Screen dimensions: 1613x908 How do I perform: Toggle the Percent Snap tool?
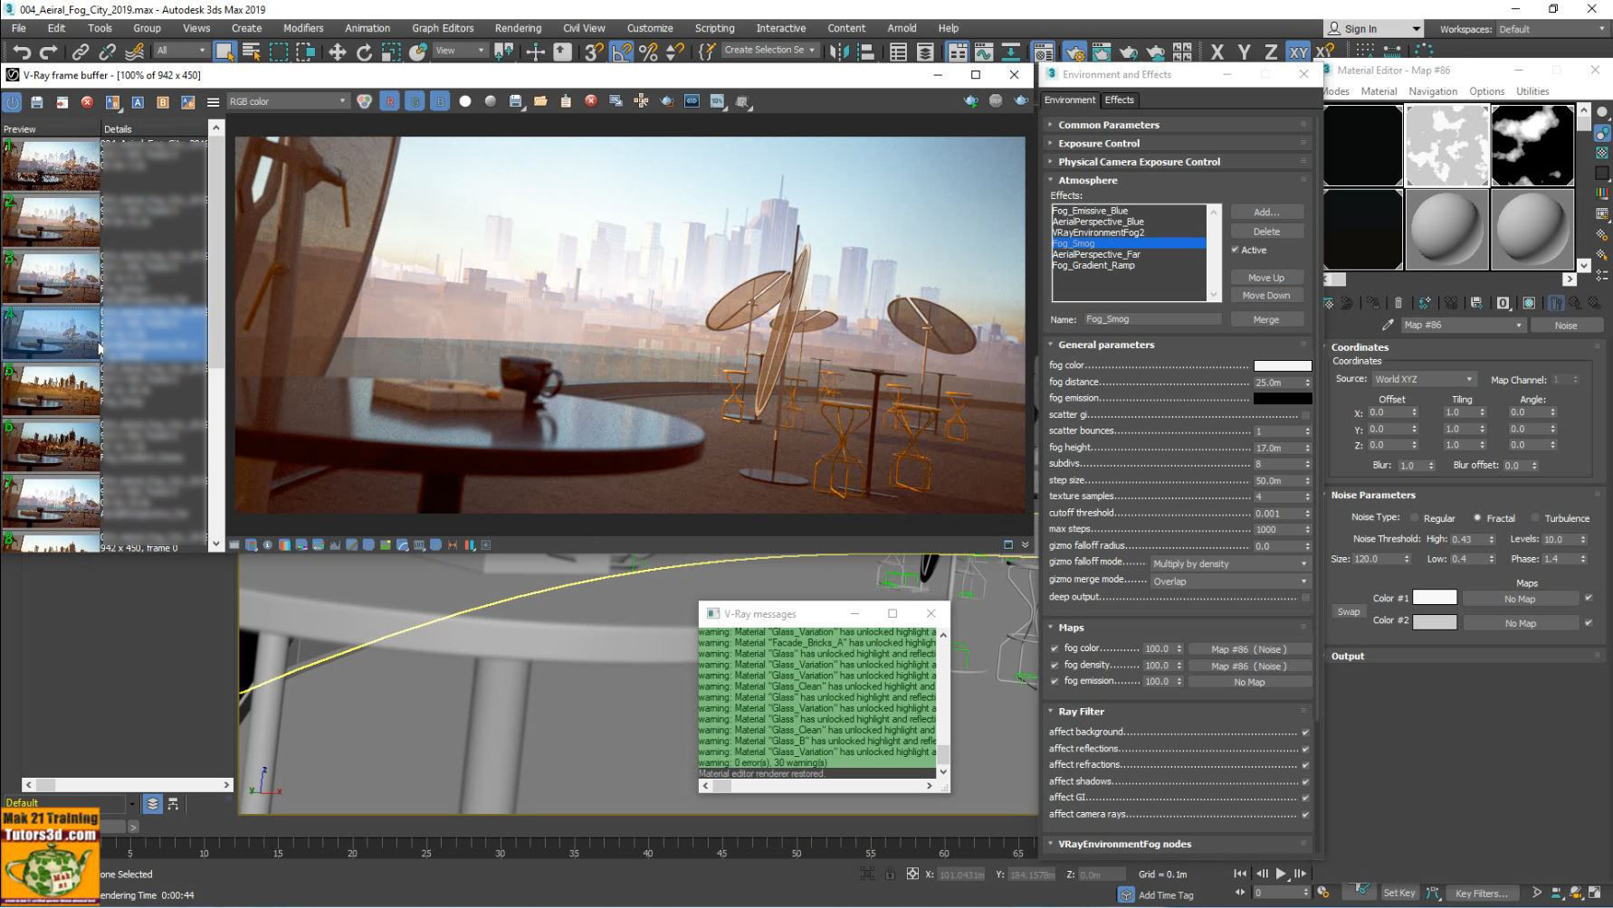pos(648,52)
